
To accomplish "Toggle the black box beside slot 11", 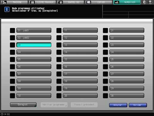I will pyautogui.click(x=59, y=30).
